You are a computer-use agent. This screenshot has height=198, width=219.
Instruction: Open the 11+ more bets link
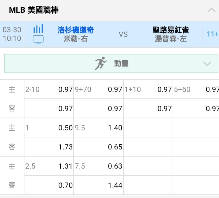[213, 34]
